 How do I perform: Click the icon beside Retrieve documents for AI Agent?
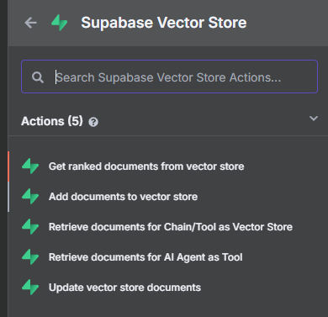click(x=30, y=257)
